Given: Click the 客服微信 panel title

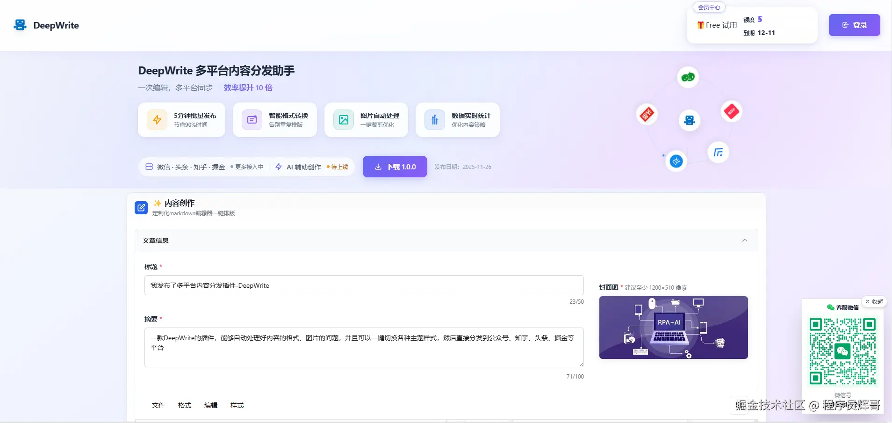Looking at the screenshot, I should [848, 307].
